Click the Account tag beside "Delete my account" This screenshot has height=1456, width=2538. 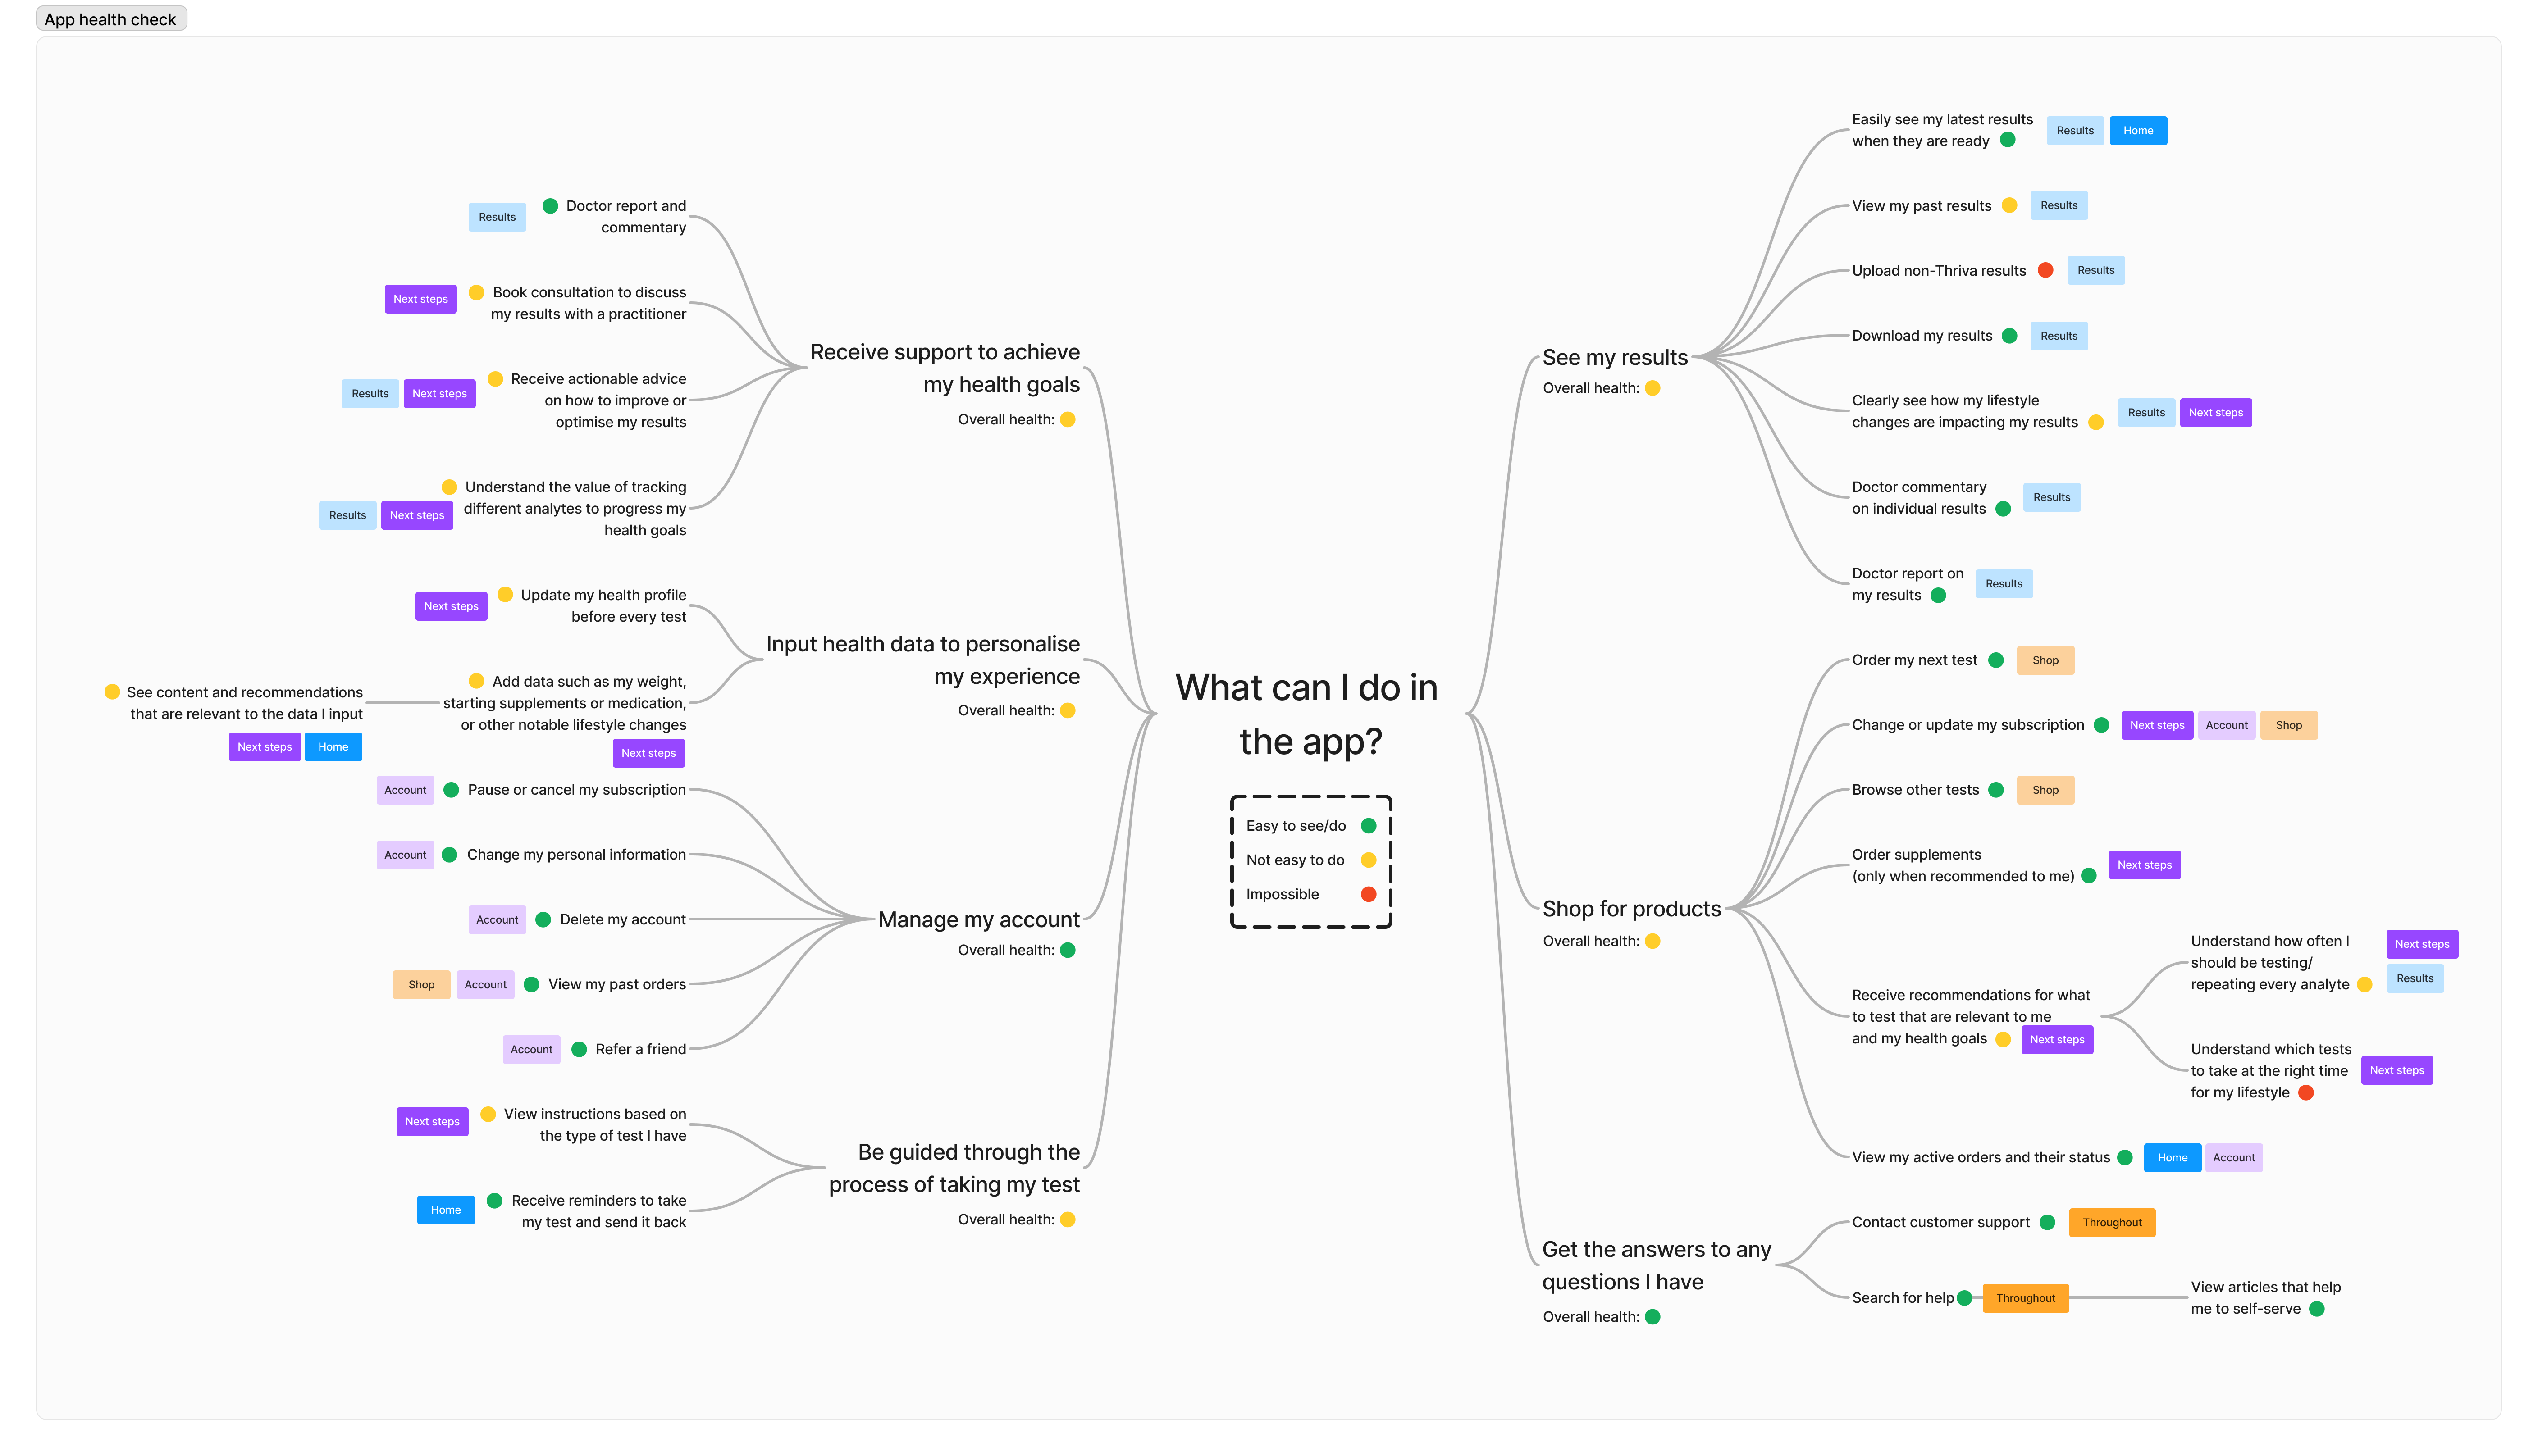point(497,920)
